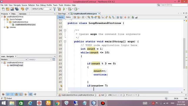
Task: Open the Tools menu
Action: 61,5
